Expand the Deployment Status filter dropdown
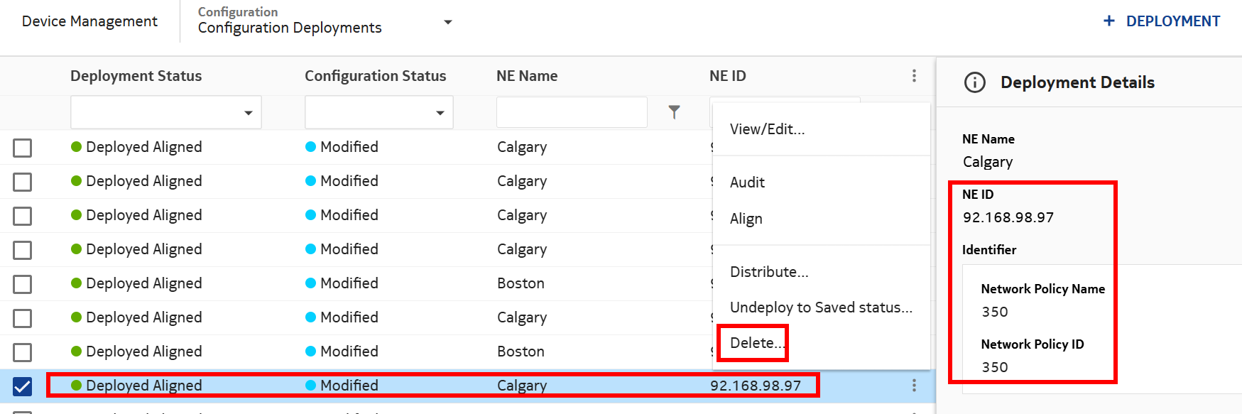The width and height of the screenshot is (1242, 414). [248, 113]
